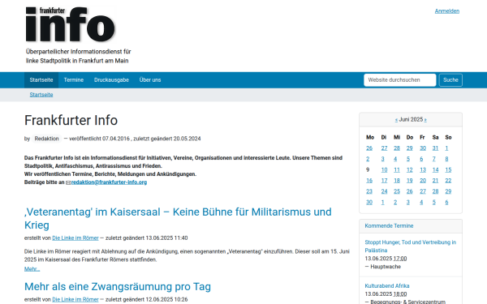Click the mail envelope icon before the email address
This screenshot has width=487, height=304.
(x=68, y=182)
